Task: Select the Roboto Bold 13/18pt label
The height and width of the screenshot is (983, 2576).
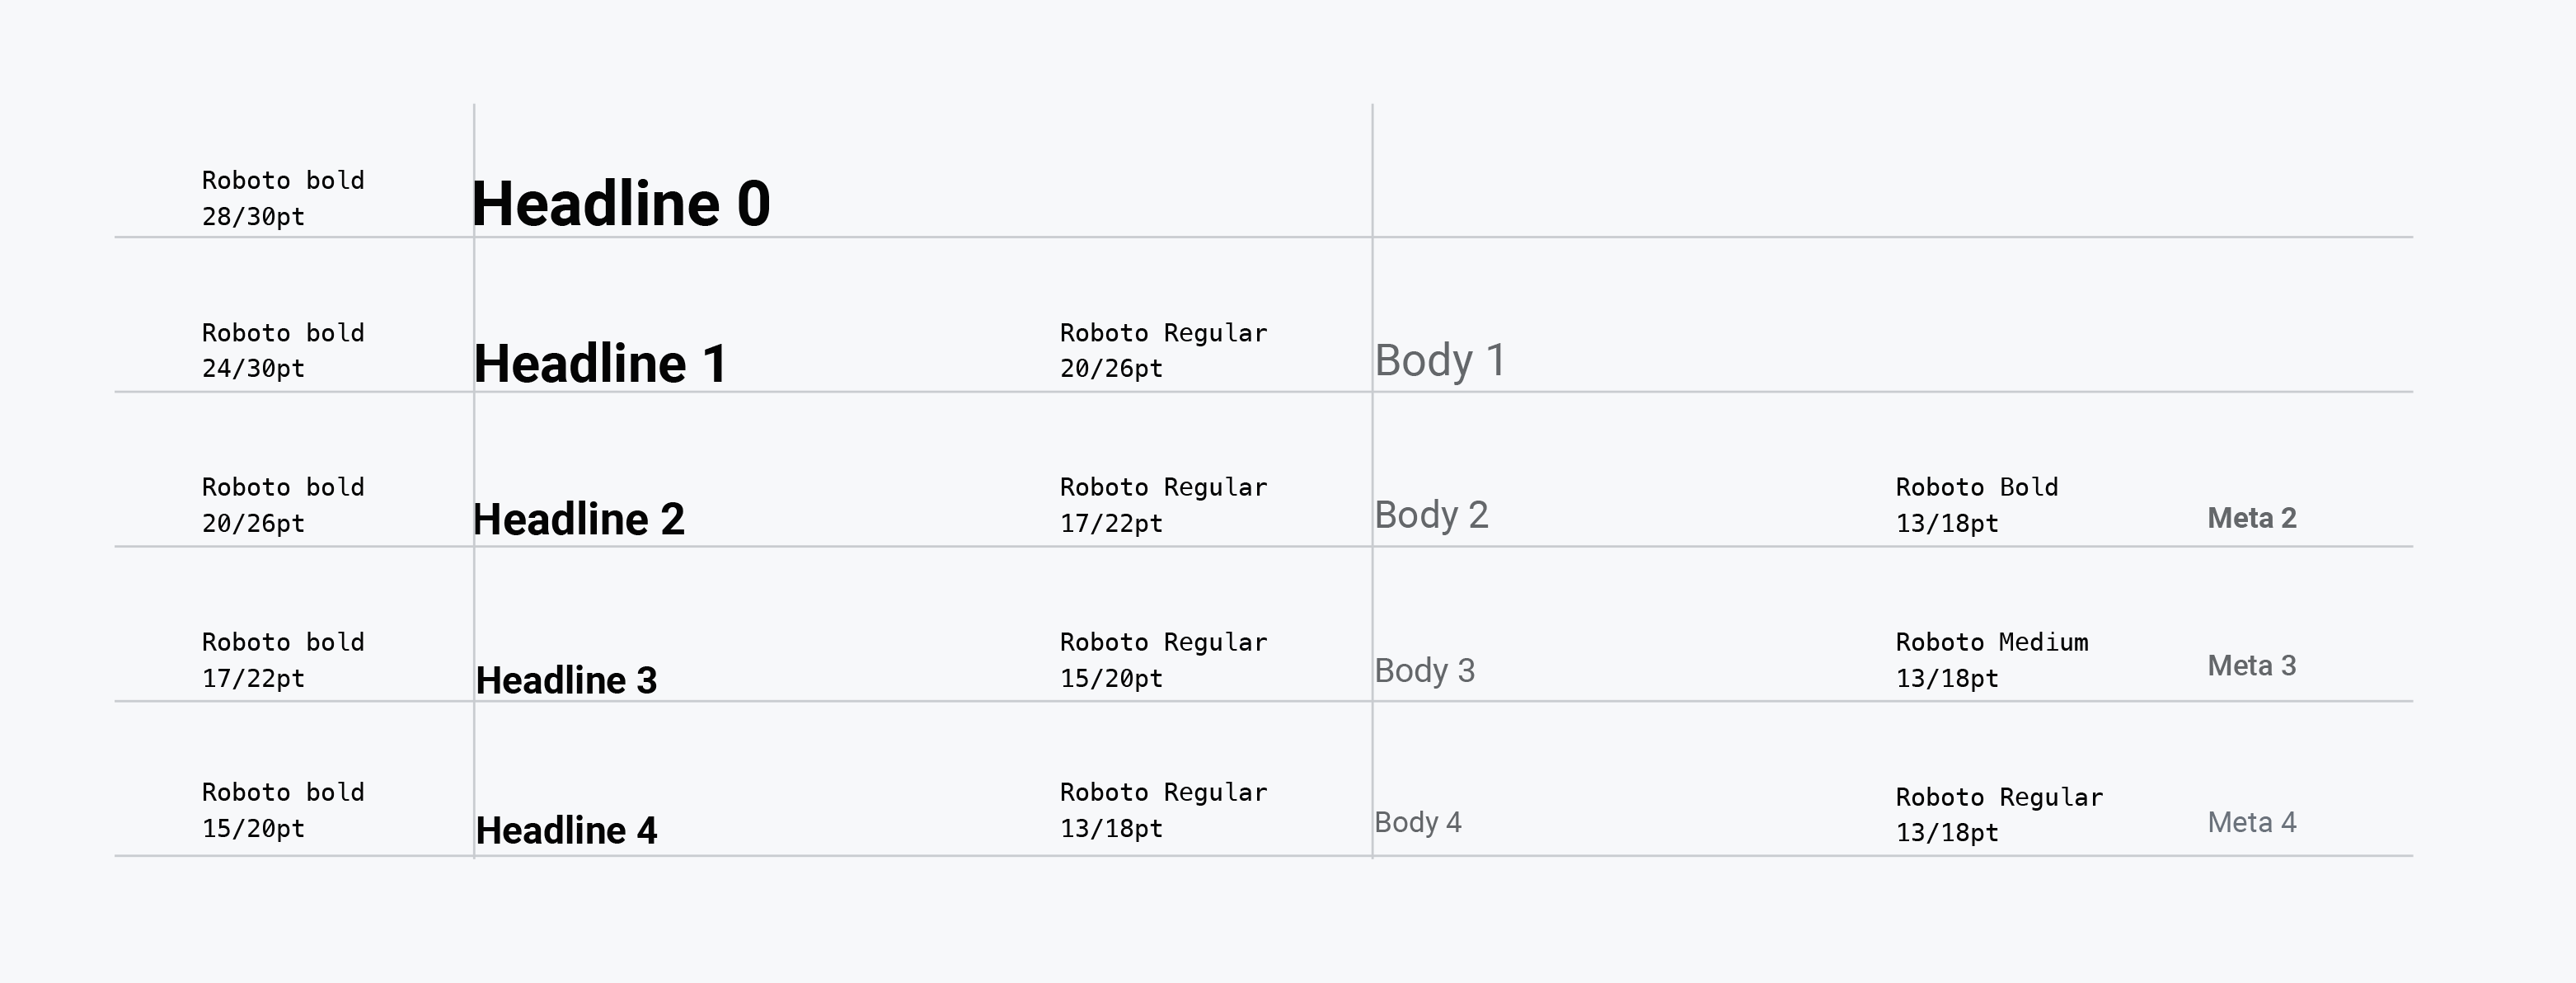Action: pyautogui.click(x=1976, y=505)
